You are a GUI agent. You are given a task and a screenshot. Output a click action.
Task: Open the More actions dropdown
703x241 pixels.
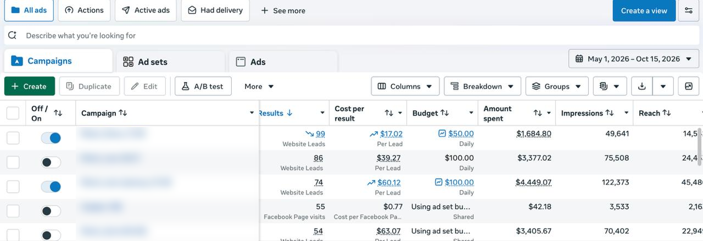click(259, 87)
